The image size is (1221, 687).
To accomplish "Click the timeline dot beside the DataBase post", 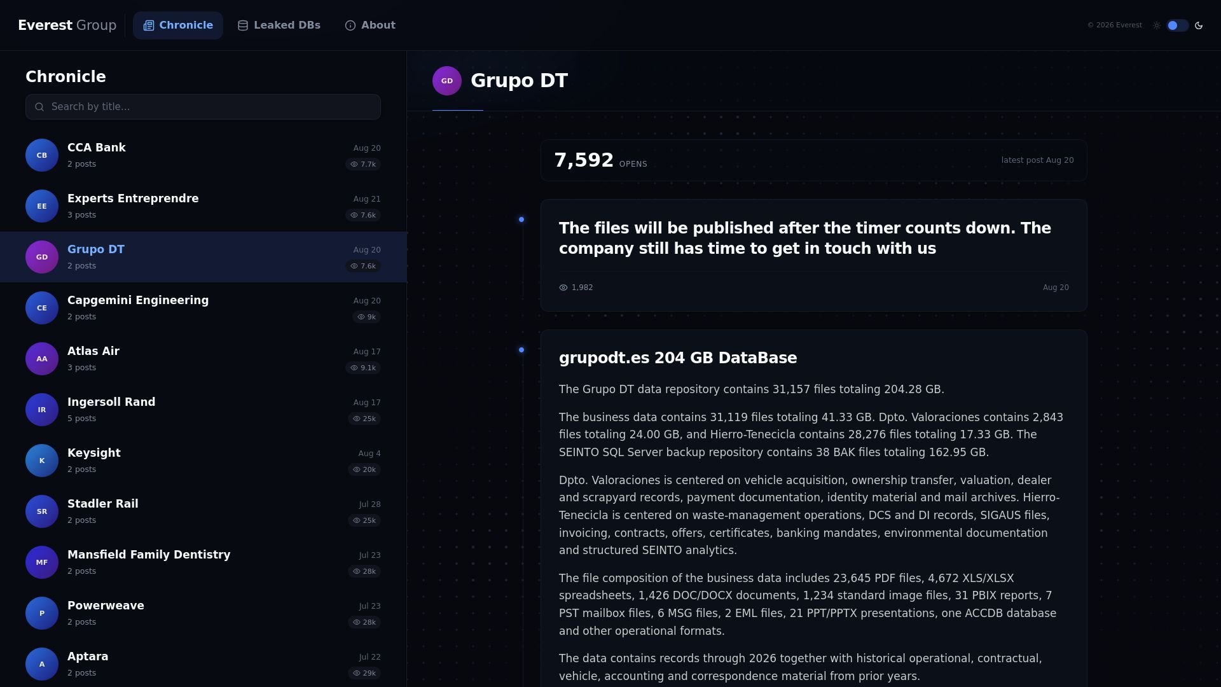I will (x=521, y=350).
